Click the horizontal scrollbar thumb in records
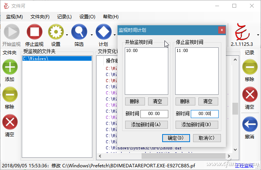The image size is (261, 170). point(184,156)
